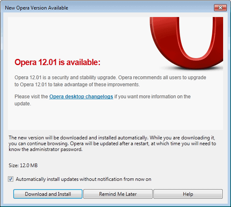Choose Remind Me Later

tap(118, 194)
